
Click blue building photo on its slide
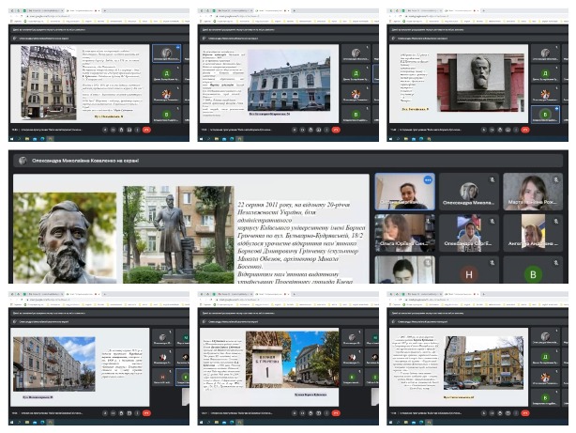point(289,80)
